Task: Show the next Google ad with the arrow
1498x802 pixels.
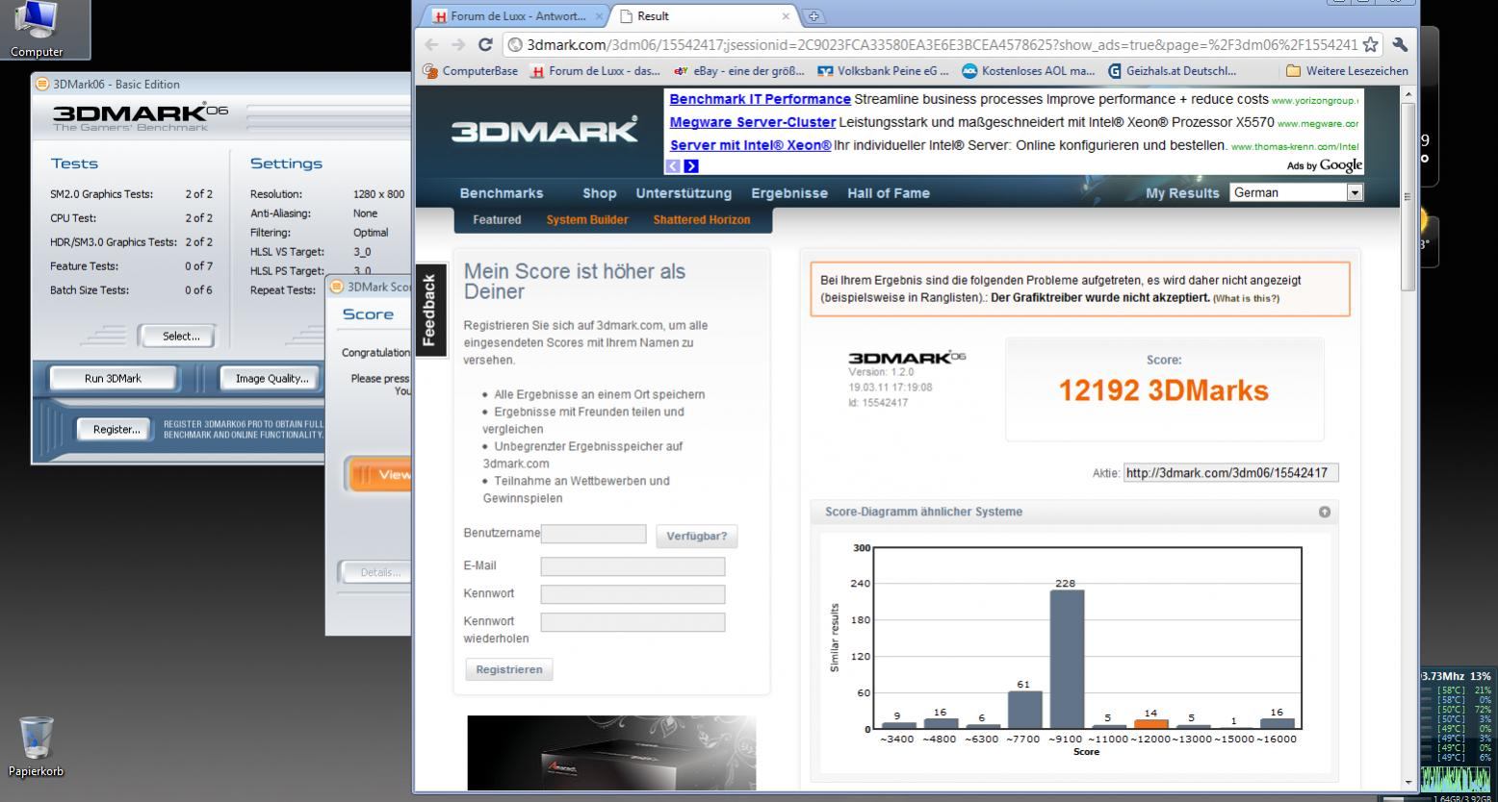Action: coord(690,166)
